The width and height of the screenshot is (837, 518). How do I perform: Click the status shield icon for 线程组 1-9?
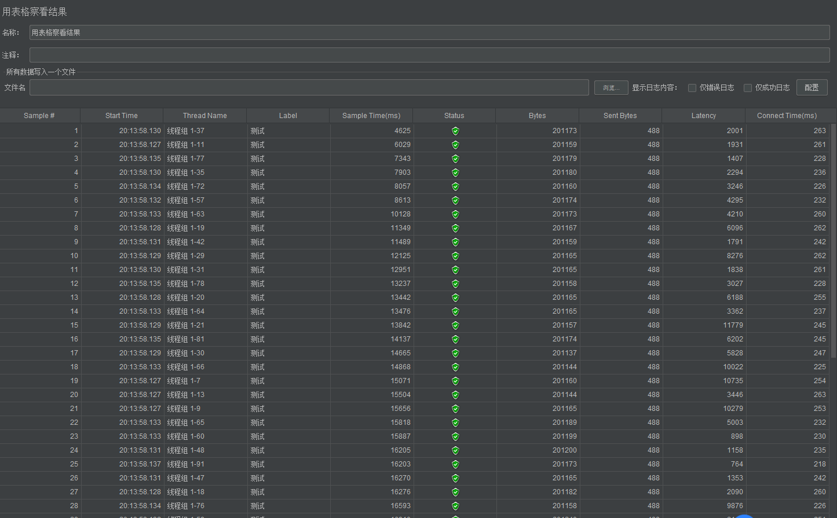click(455, 409)
